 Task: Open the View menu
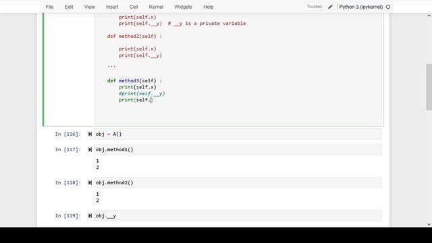pyautogui.click(x=90, y=7)
